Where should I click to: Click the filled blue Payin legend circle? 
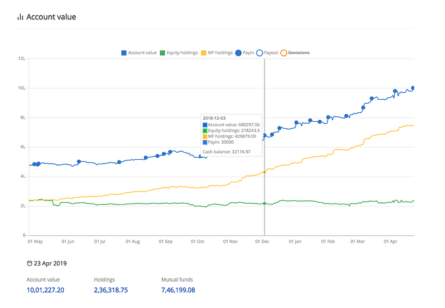click(239, 52)
